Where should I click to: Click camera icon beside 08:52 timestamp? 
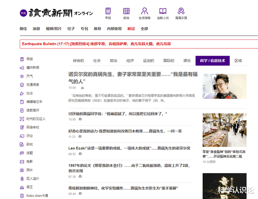pyautogui.click(x=80, y=153)
